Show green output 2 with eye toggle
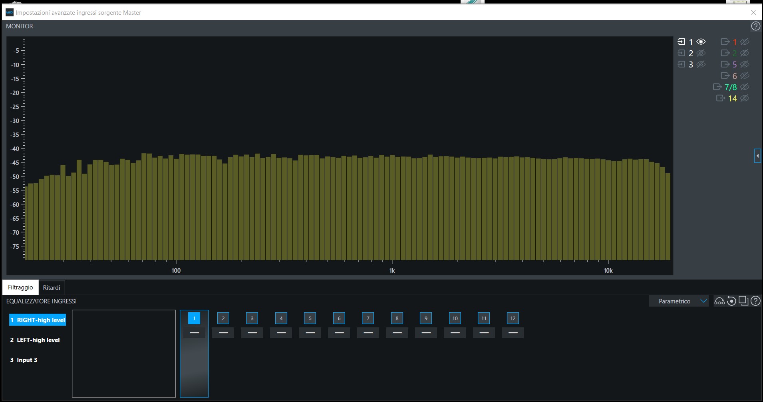 pos(745,53)
